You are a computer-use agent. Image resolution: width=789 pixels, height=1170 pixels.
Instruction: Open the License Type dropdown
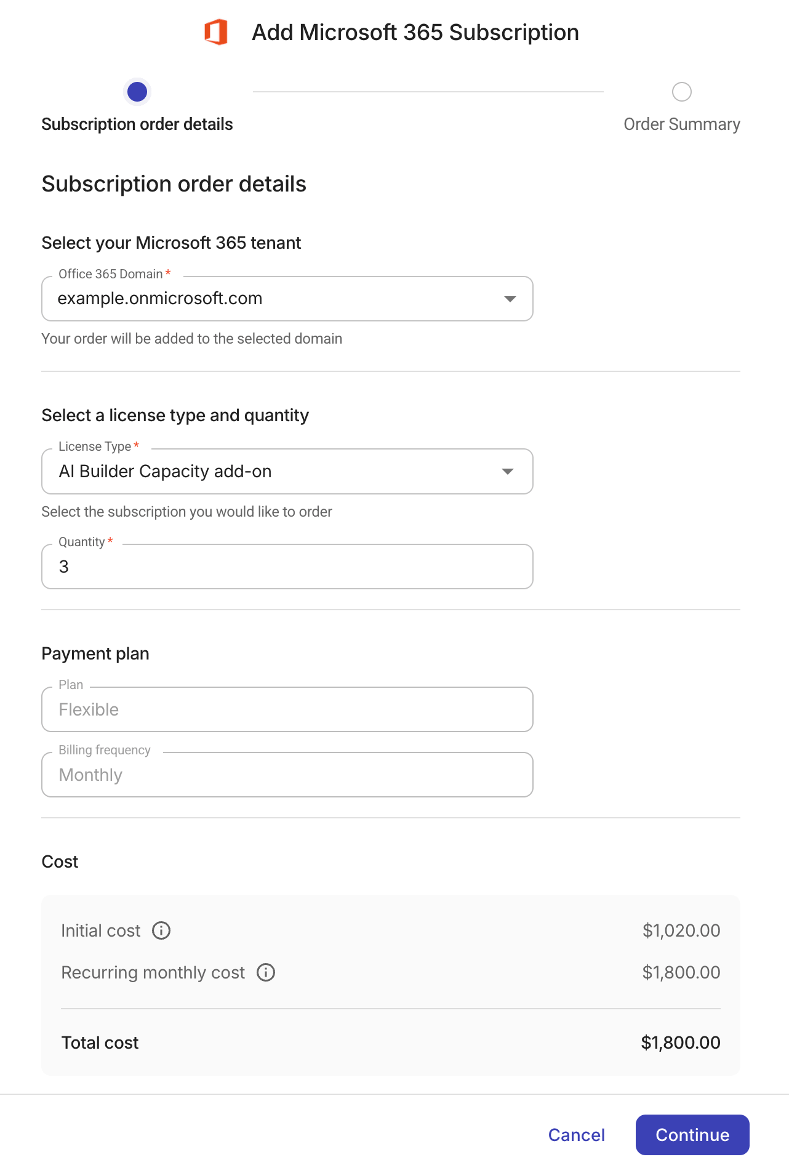287,472
